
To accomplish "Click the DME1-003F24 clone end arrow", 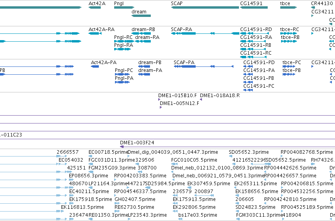I will click(122, 147).
